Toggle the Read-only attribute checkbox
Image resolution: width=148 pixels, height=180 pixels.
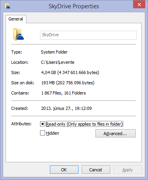(x=42, y=124)
